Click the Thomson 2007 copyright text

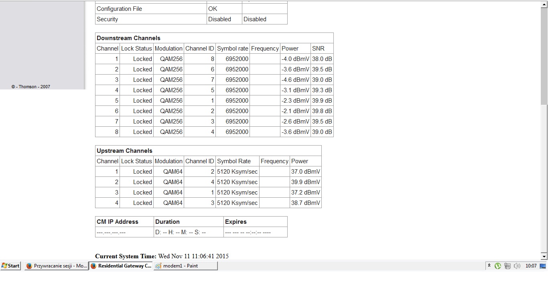point(31,87)
